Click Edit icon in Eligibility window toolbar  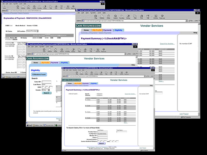click(91, 50)
